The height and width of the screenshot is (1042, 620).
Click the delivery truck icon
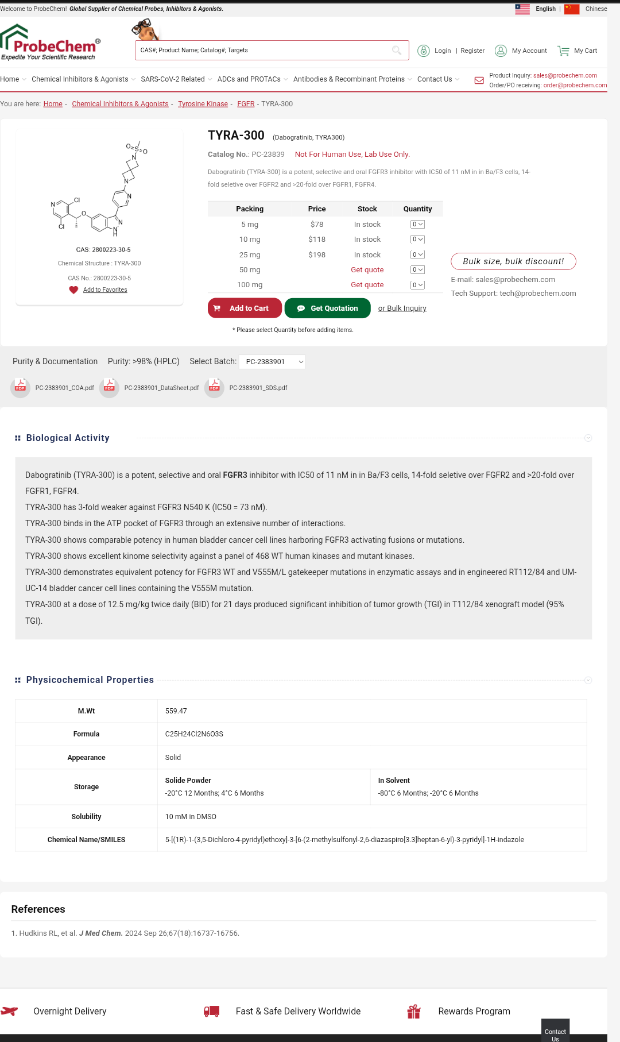point(211,1012)
